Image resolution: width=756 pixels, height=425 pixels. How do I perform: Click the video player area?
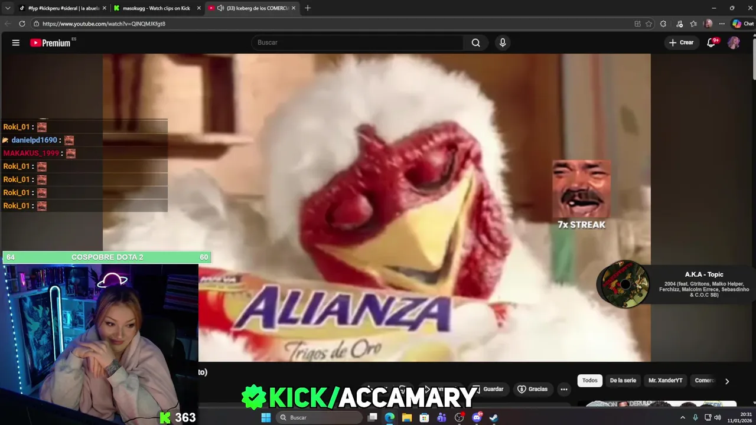pyautogui.click(x=377, y=208)
